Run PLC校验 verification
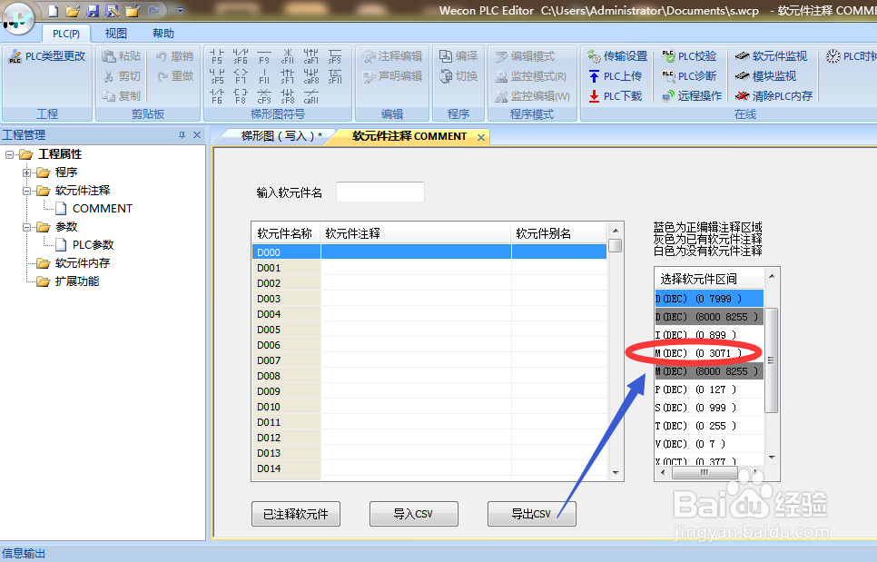Screen dimensions: 877x562 [689, 56]
